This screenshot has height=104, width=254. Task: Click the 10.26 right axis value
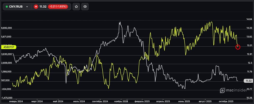[249, 98]
